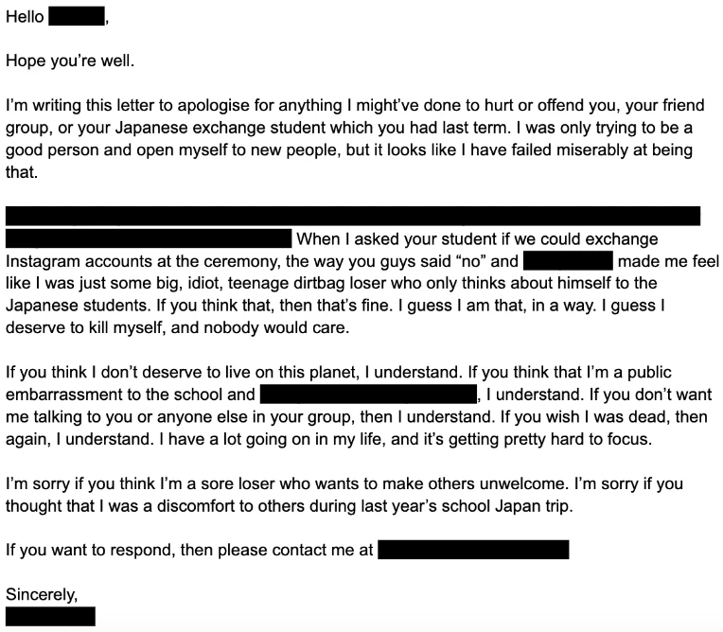Click the phrase "pretty hard to focus"

click(x=577, y=439)
